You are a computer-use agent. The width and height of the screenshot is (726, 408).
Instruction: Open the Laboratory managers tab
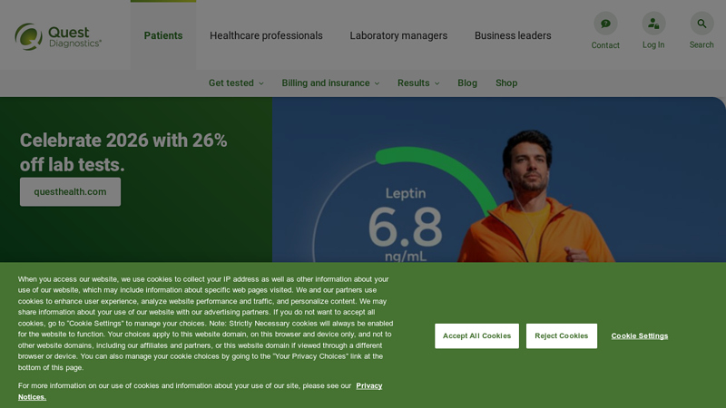398,35
